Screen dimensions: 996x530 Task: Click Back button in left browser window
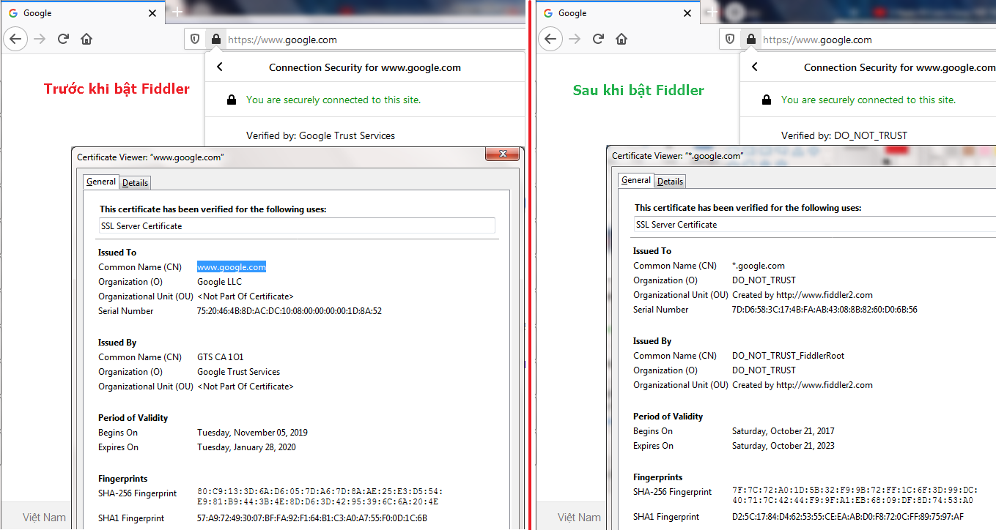(16, 39)
